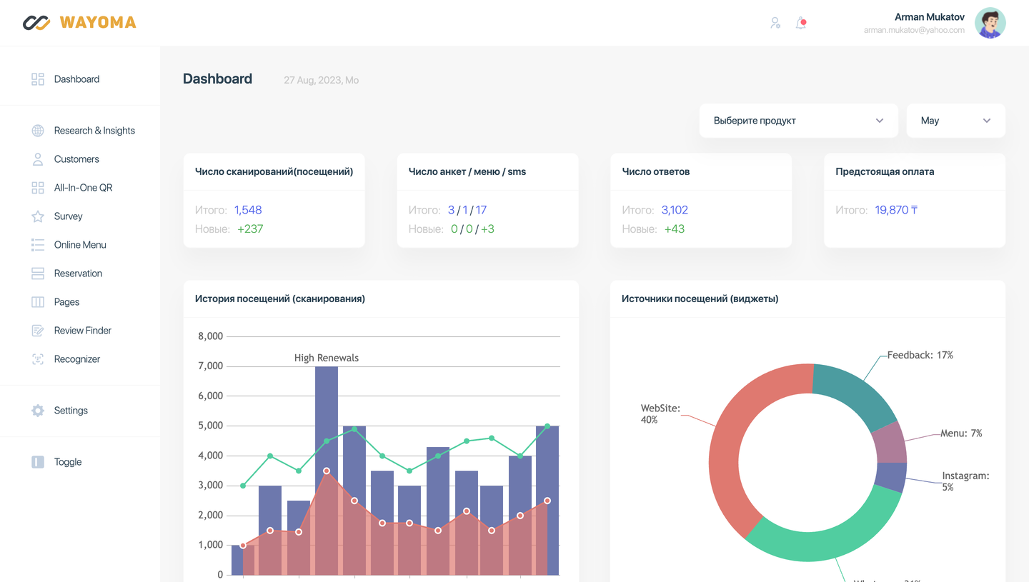Click the Survey star icon
Viewport: 1029px width, 582px height.
click(38, 216)
